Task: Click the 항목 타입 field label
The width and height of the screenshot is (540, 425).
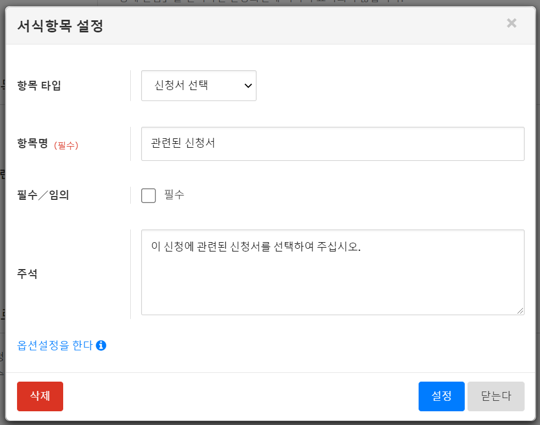Action: tap(40, 86)
